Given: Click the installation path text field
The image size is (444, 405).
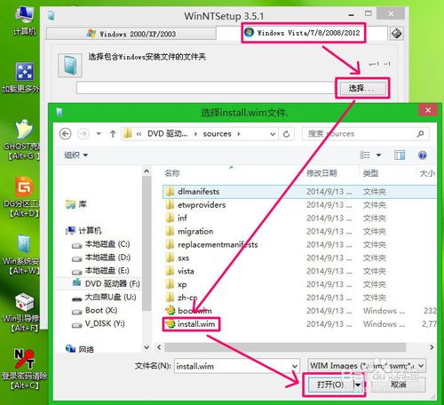Looking at the screenshot, I should [205, 88].
